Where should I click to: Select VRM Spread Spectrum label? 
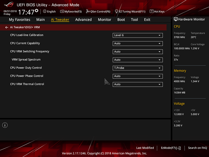coord(26,60)
